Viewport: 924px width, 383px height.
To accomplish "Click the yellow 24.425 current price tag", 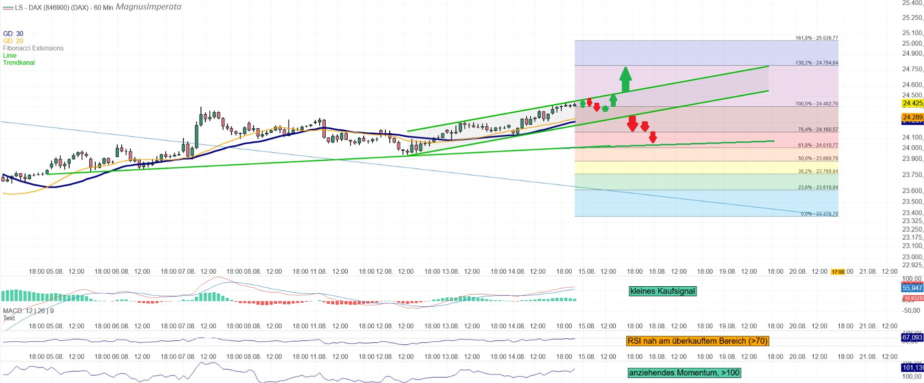I will click(912, 103).
